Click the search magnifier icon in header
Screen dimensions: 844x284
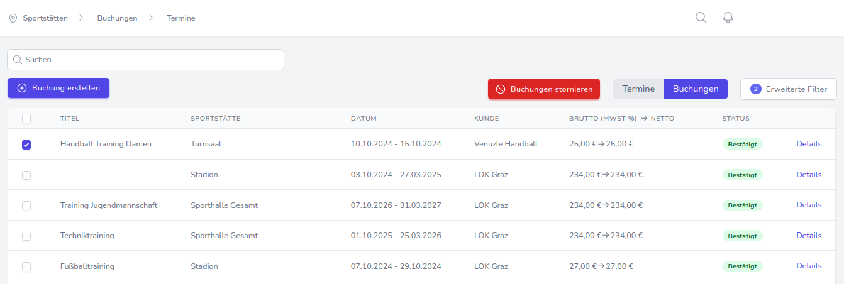(701, 18)
